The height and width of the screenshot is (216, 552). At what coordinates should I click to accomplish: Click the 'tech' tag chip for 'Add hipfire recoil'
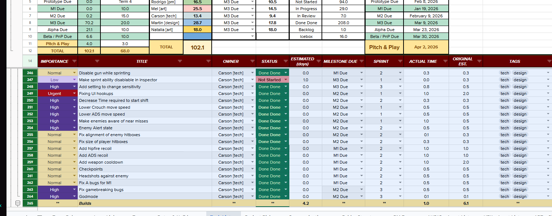[505, 148]
